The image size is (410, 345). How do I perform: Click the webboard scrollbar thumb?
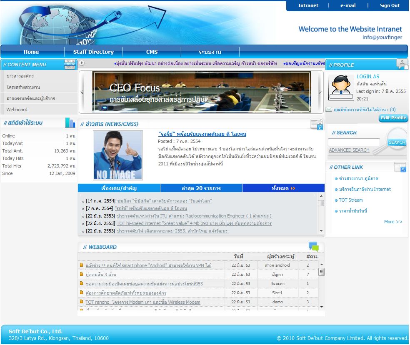[321, 272]
